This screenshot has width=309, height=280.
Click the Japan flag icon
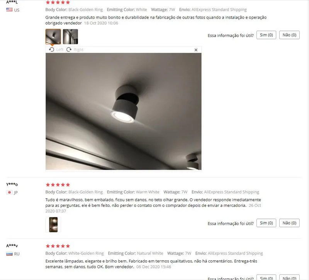tap(9, 192)
